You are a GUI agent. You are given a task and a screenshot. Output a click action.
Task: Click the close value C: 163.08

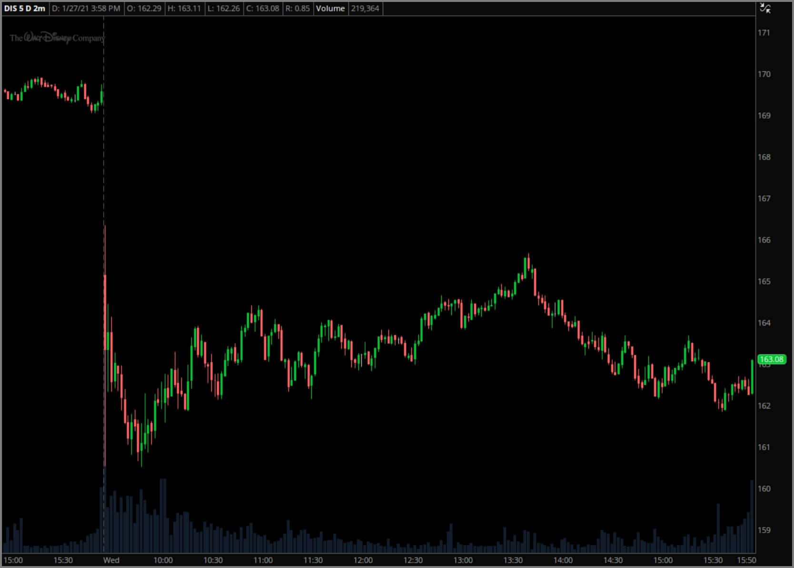pos(263,9)
